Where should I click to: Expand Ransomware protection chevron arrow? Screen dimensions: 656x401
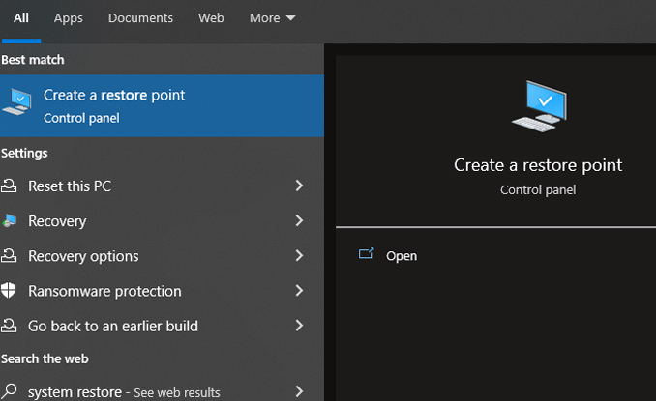click(x=299, y=290)
